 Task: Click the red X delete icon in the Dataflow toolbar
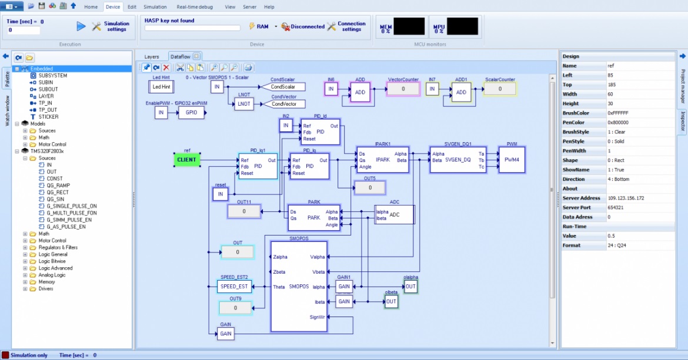tap(166, 68)
